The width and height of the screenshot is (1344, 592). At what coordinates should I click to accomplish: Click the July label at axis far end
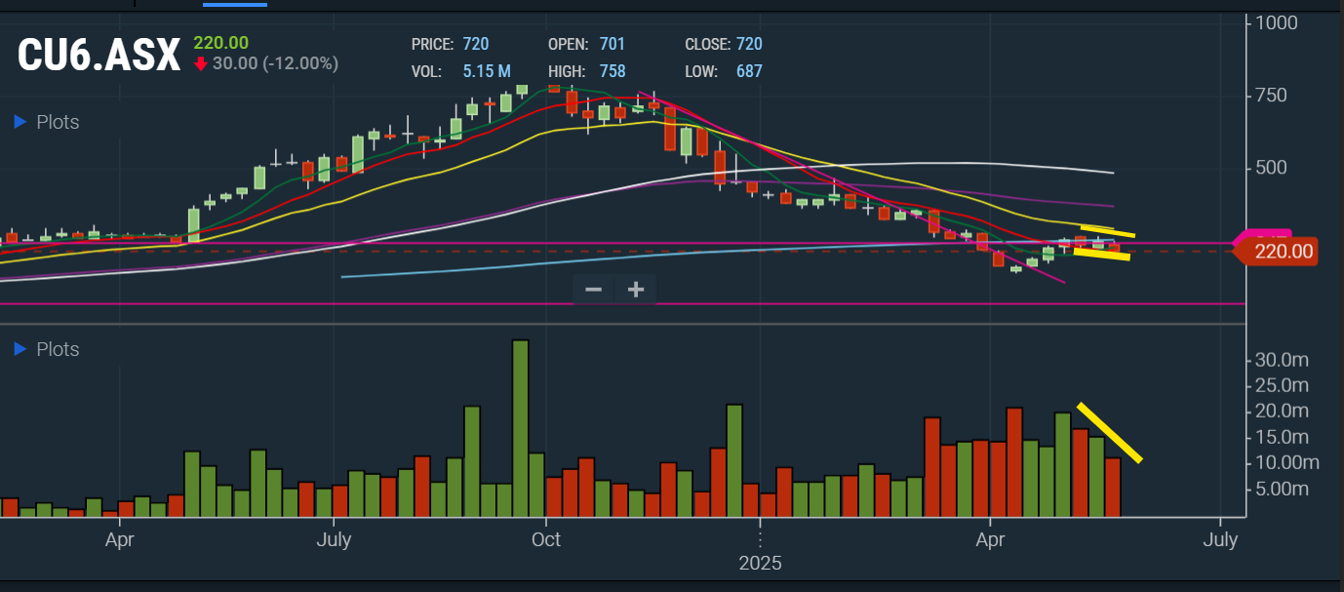point(1220,539)
